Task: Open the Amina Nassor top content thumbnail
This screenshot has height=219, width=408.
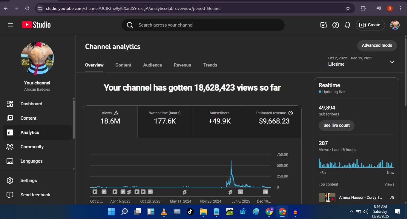Action: click(327, 198)
